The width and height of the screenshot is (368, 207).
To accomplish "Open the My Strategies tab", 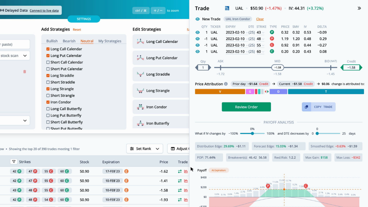I will [x=110, y=41].
